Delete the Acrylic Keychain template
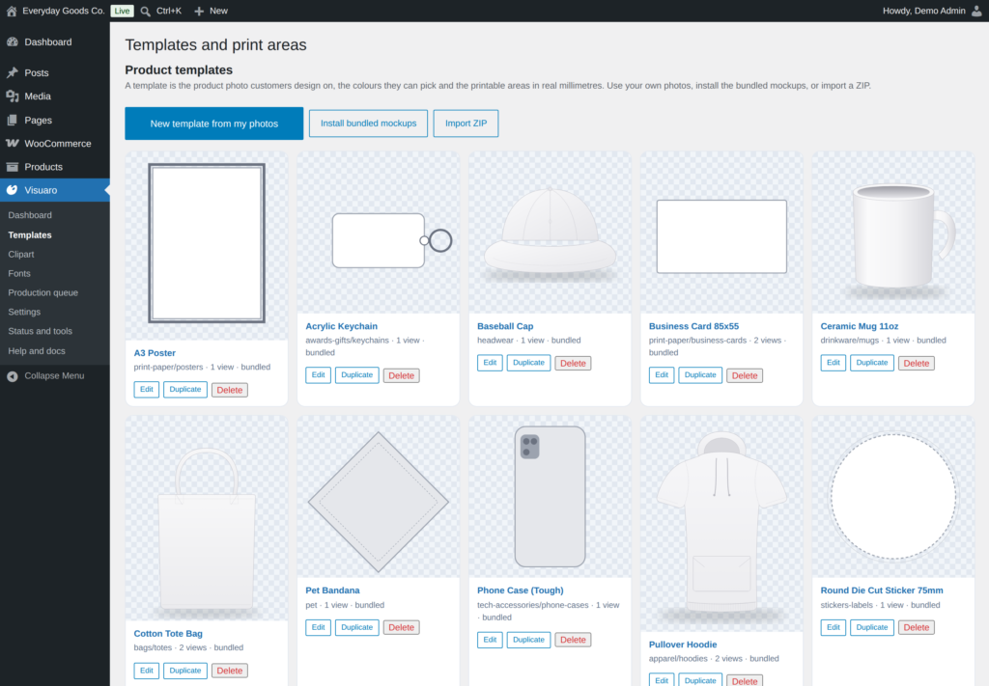Screen dimensions: 989x686 [x=401, y=375]
